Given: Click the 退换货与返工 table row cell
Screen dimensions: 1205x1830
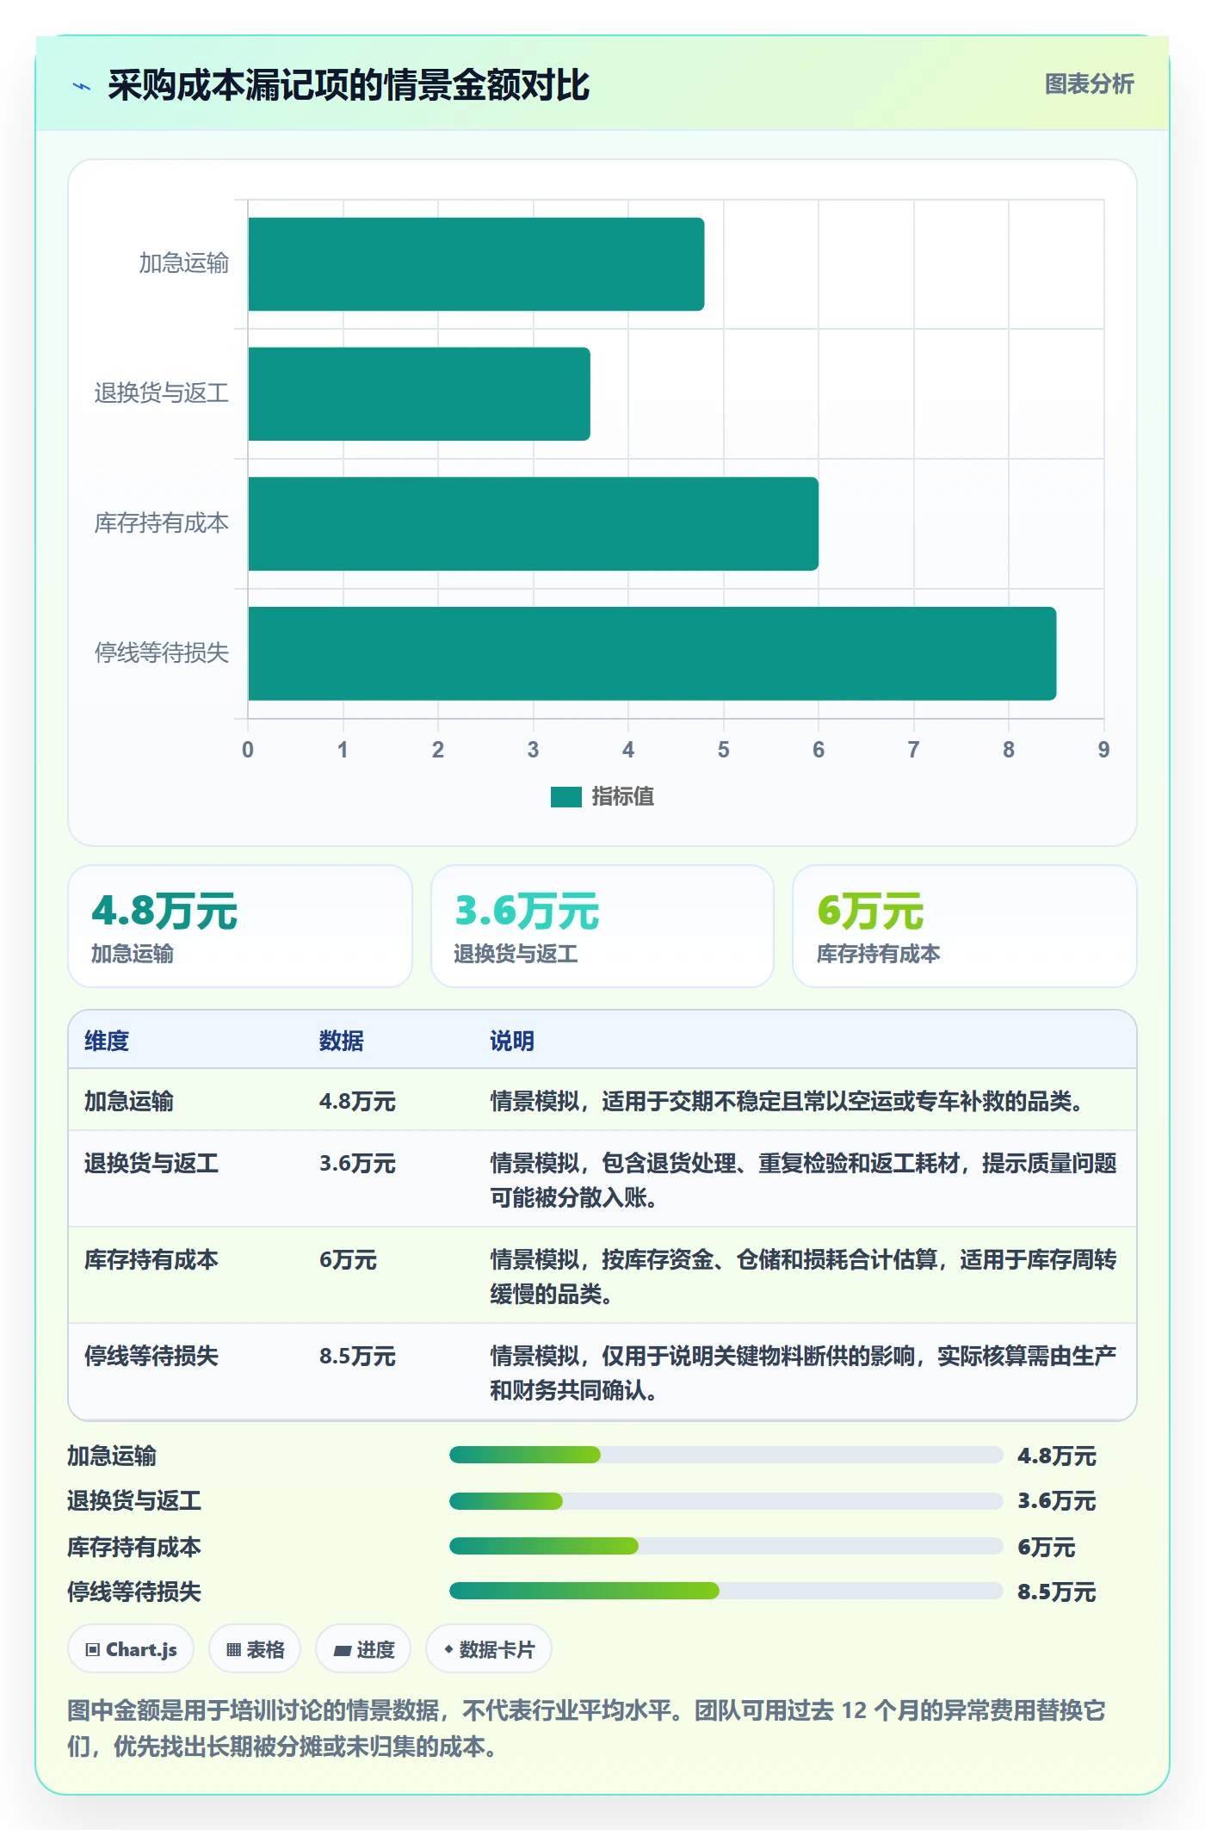Looking at the screenshot, I should click(x=151, y=1163).
